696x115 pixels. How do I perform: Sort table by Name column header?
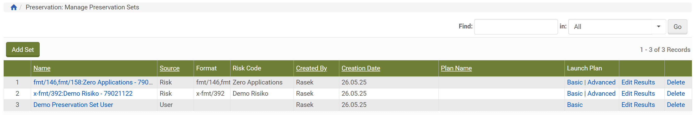[x=42, y=68]
